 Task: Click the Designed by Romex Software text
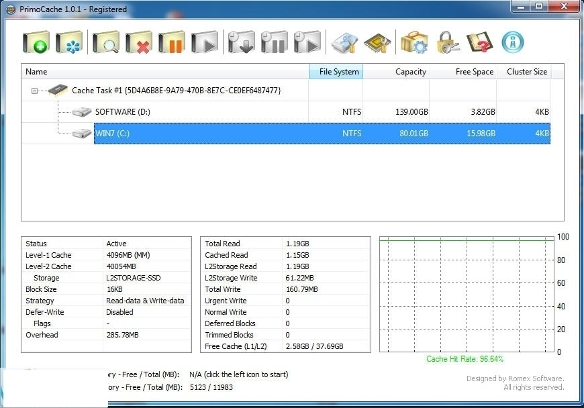coord(515,378)
